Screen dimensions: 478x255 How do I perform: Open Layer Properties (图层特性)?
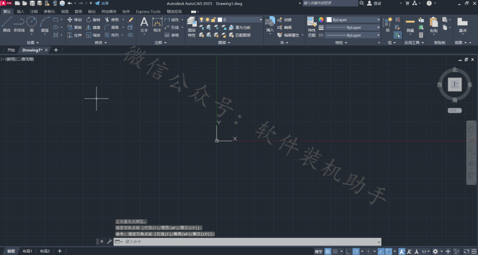click(x=192, y=27)
